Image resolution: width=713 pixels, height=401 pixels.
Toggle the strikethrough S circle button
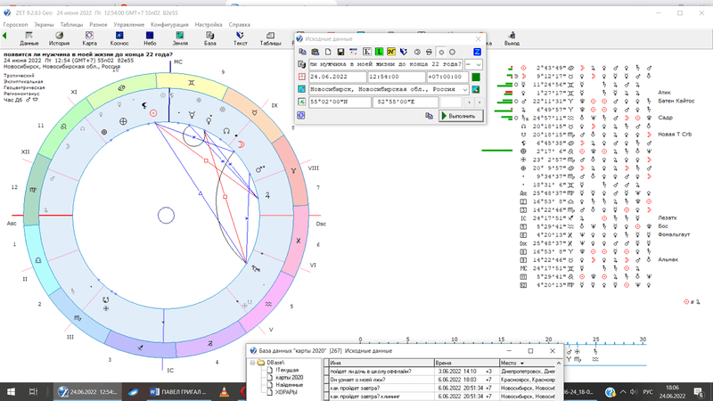click(x=429, y=53)
